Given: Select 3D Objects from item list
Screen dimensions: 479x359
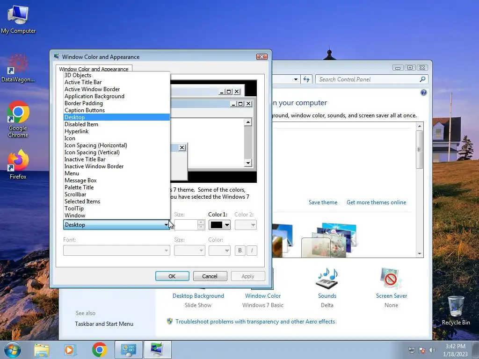Looking at the screenshot, I should pos(116,75).
